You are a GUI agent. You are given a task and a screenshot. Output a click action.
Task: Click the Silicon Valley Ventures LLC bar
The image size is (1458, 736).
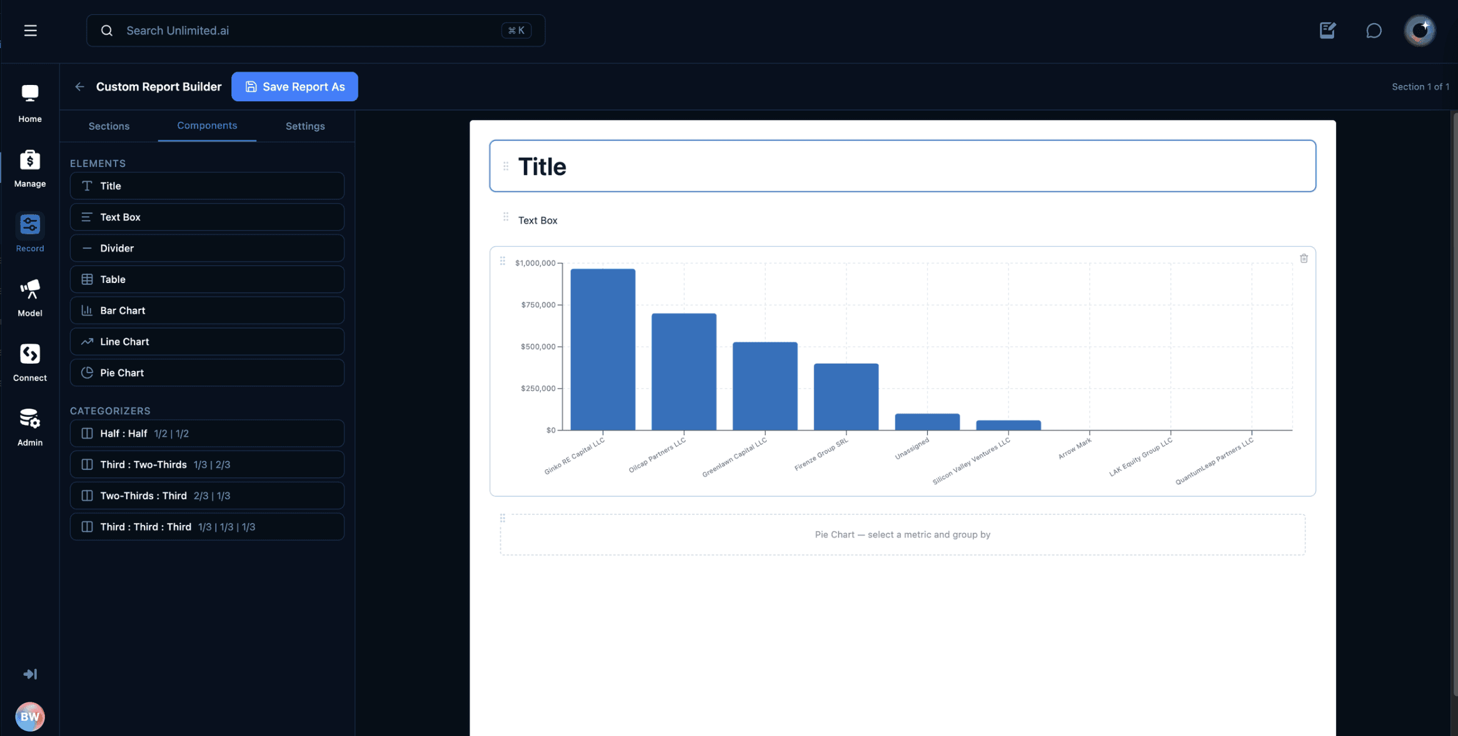pos(1008,425)
